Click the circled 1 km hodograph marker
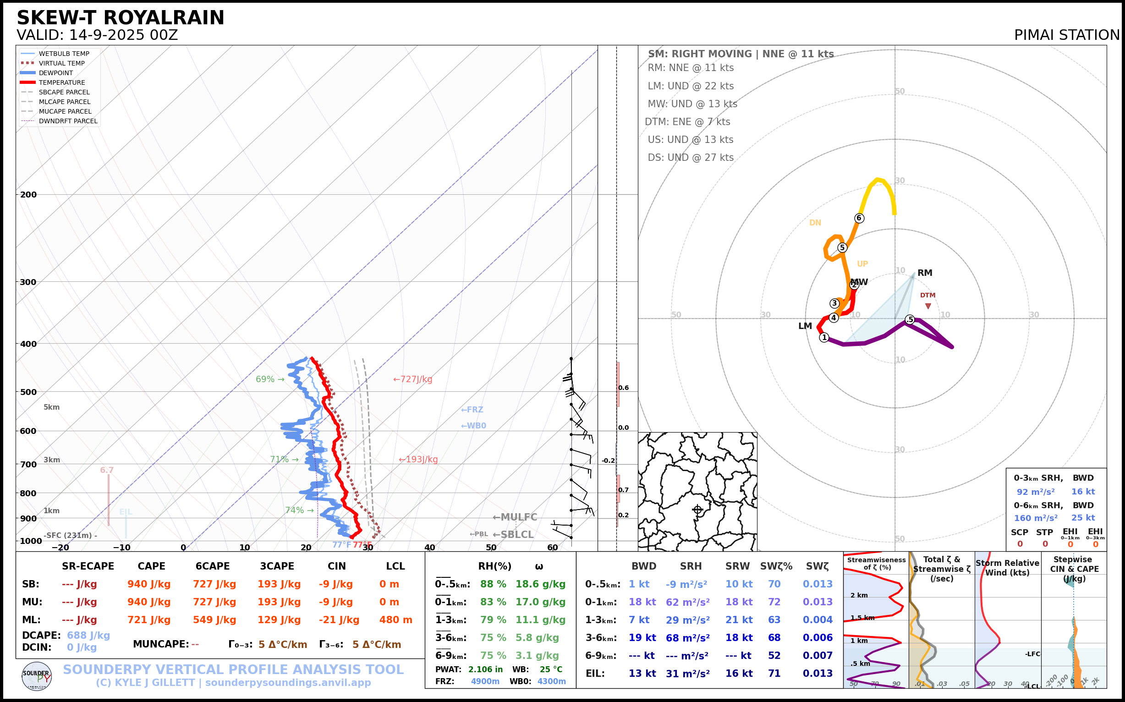The width and height of the screenshot is (1125, 702). pos(824,338)
